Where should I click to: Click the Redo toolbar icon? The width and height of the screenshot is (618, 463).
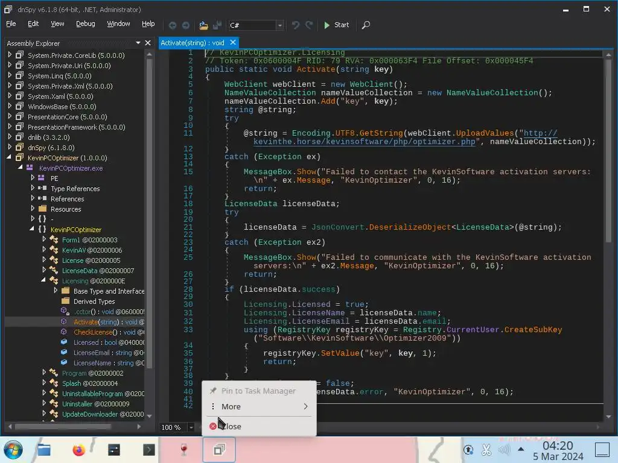[x=309, y=25]
